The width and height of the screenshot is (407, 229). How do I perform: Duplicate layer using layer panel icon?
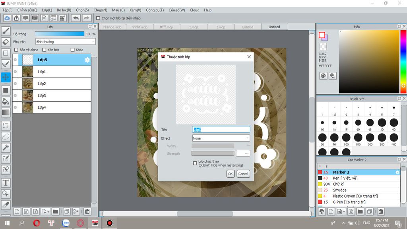[x=67, y=212]
